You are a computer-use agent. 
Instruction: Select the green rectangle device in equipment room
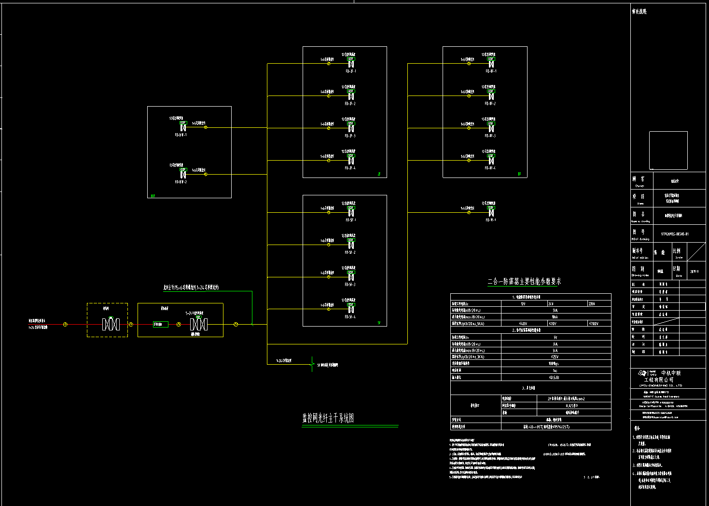(x=161, y=325)
